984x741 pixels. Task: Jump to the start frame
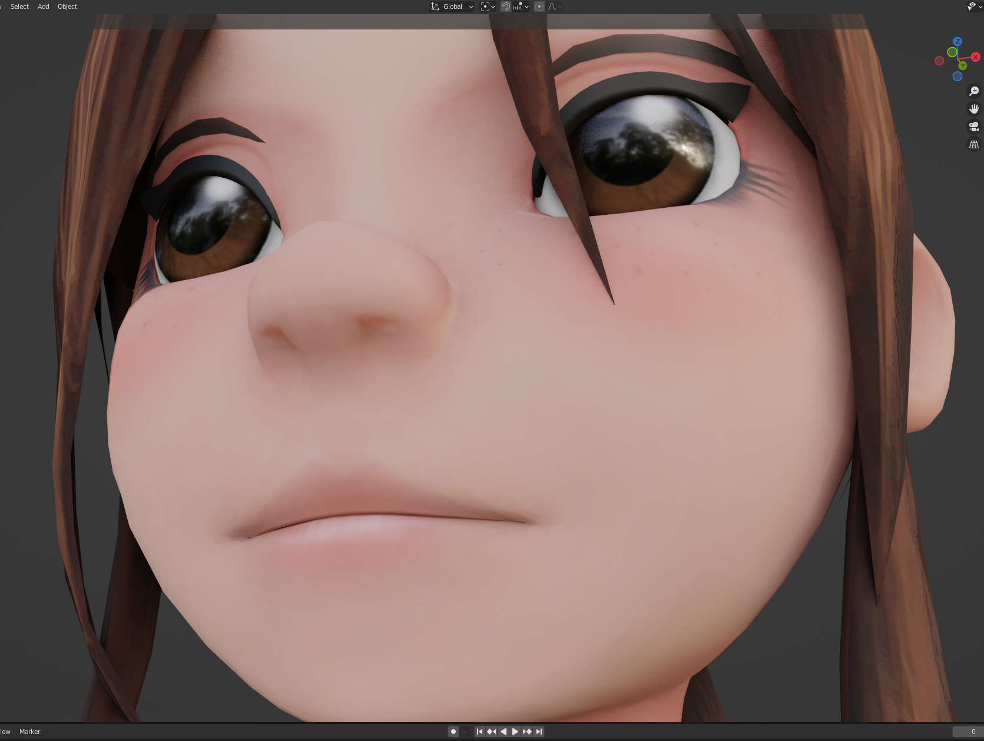(x=480, y=732)
